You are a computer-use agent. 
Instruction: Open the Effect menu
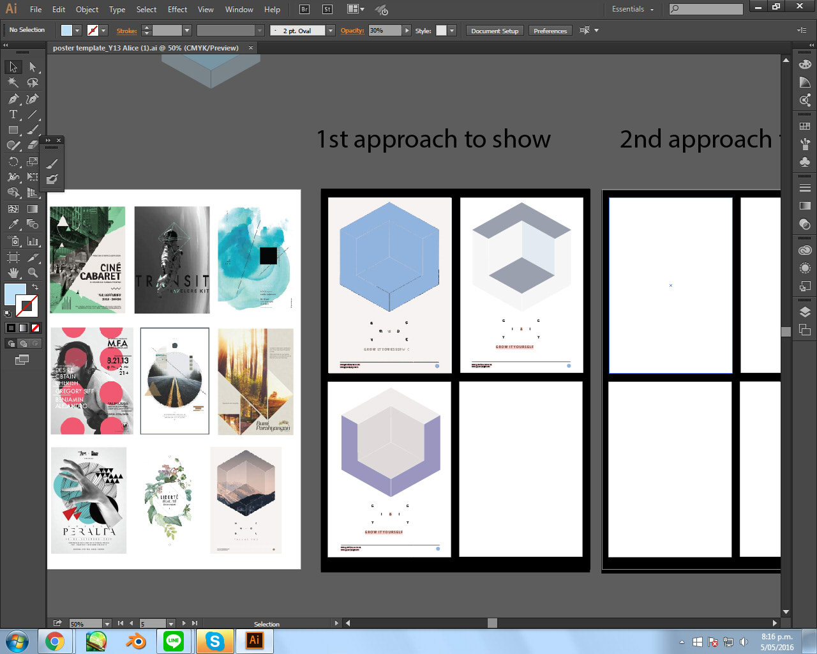click(177, 10)
